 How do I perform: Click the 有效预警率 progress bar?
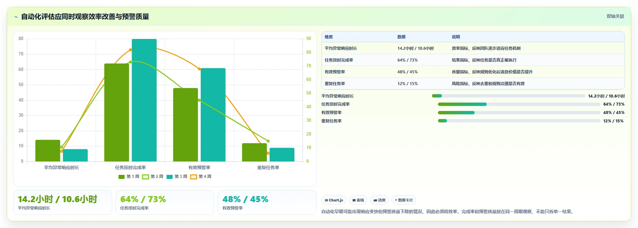pyautogui.click(x=519, y=113)
